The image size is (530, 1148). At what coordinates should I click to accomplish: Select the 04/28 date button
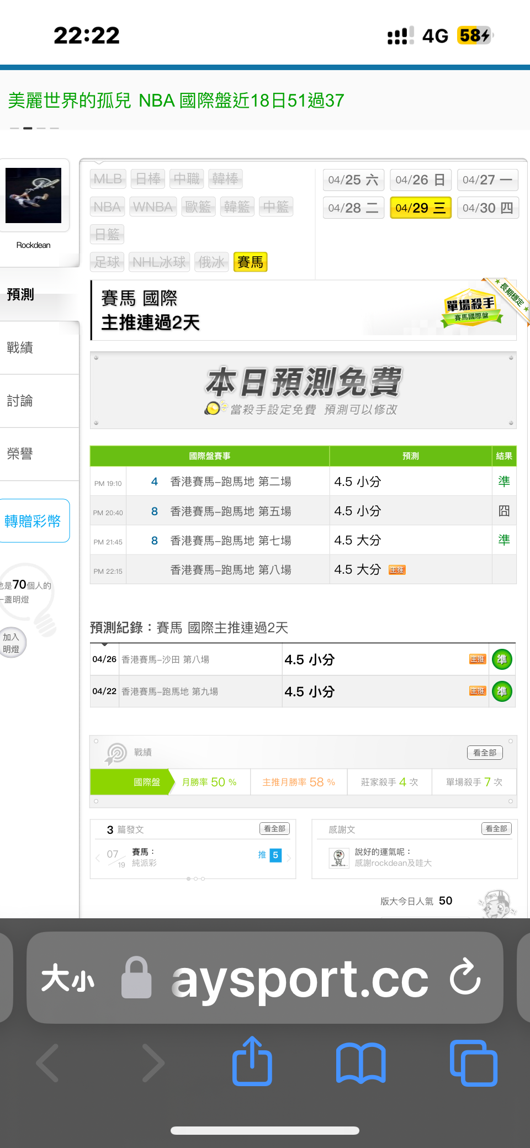pos(353,208)
